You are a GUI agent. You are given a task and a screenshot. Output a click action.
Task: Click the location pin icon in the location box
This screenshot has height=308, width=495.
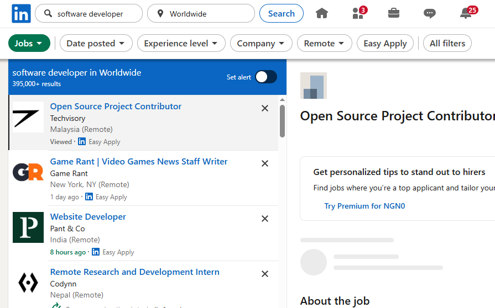(160, 14)
